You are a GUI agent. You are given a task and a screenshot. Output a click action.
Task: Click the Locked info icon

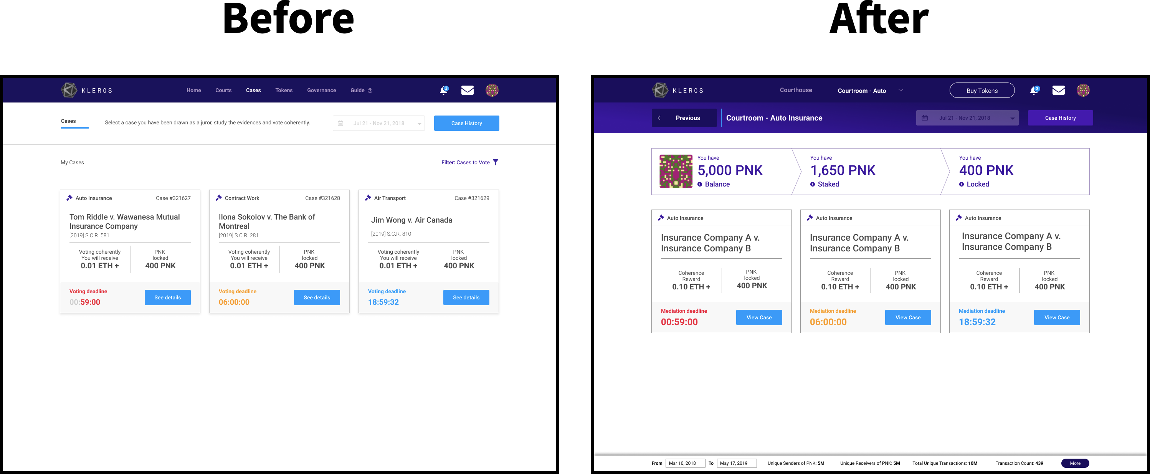[961, 184]
